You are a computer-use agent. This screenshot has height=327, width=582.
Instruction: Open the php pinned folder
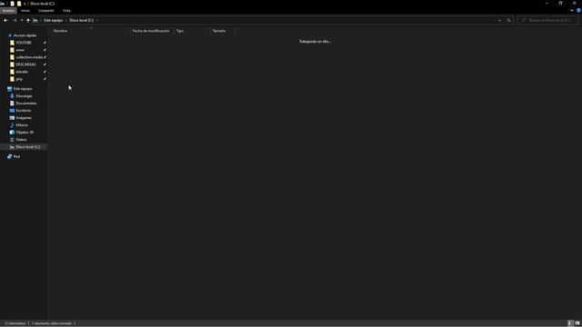click(x=19, y=79)
